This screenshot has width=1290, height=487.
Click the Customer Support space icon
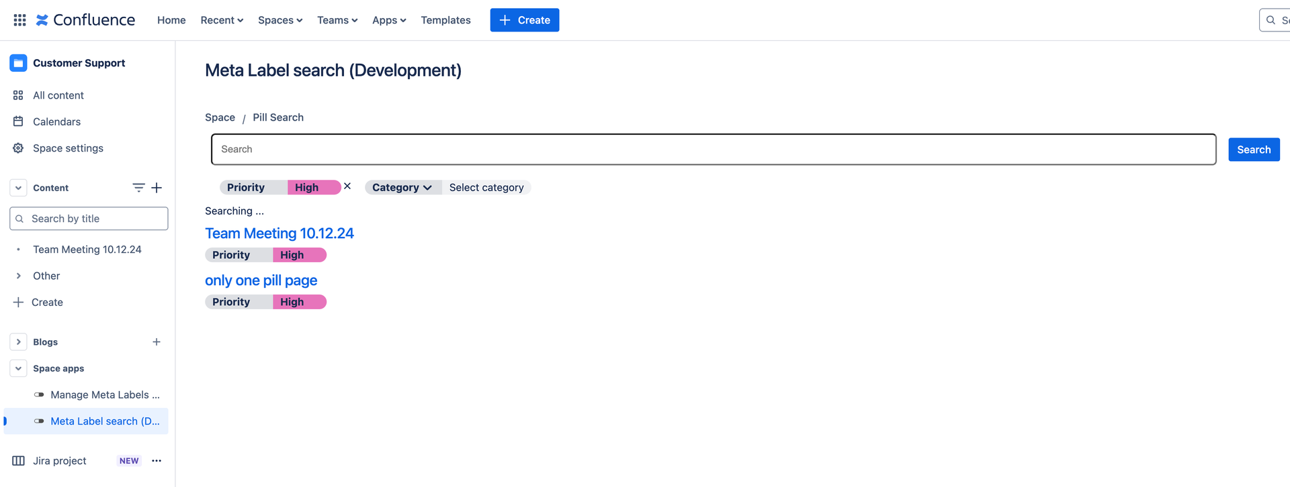click(x=18, y=63)
